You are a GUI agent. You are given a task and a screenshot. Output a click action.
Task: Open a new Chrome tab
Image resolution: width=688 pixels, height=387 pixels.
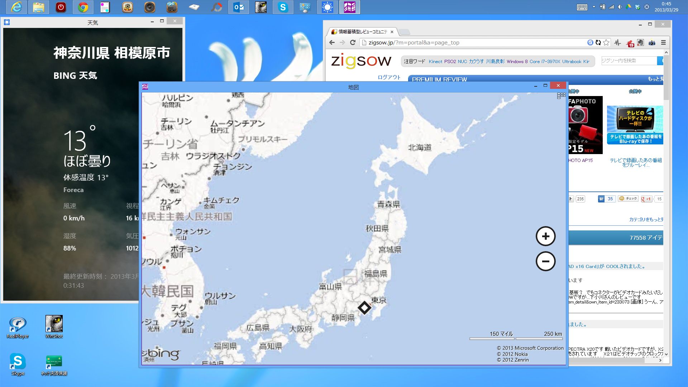click(x=404, y=32)
